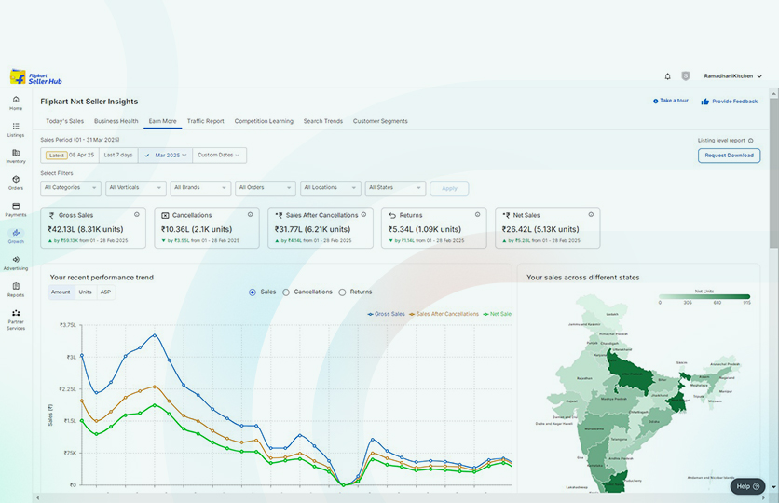
Task: Select the Cancellations radio button
Action: [286, 292]
